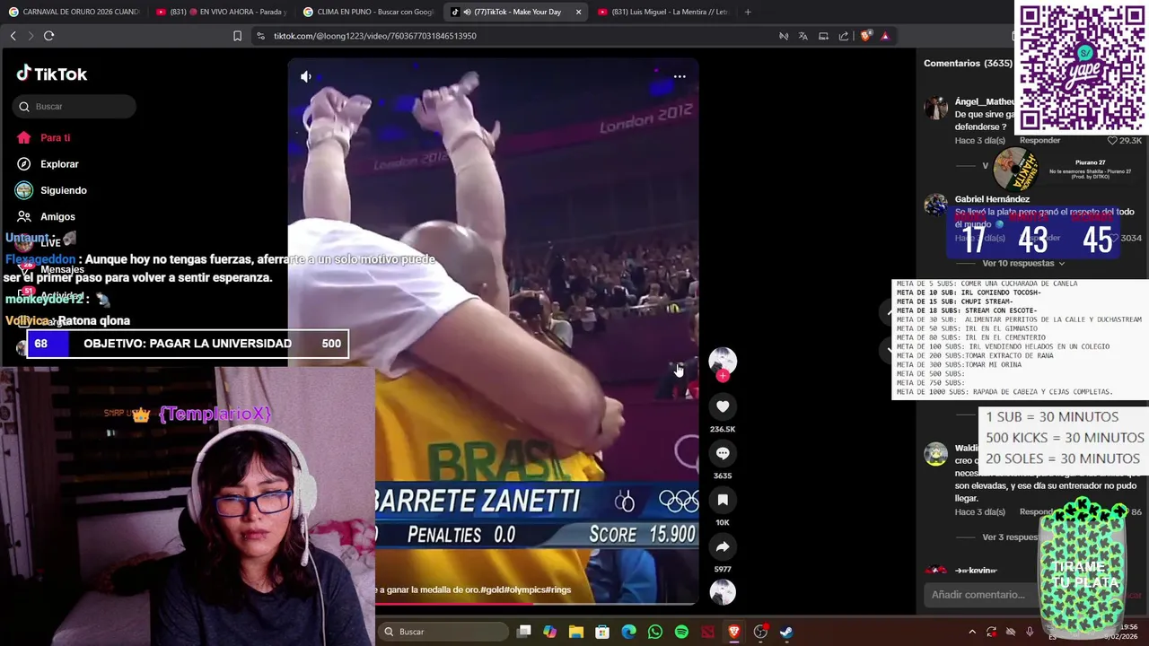Image resolution: width=1149 pixels, height=646 pixels.
Task: Click the TikTok logo
Action: [52, 74]
